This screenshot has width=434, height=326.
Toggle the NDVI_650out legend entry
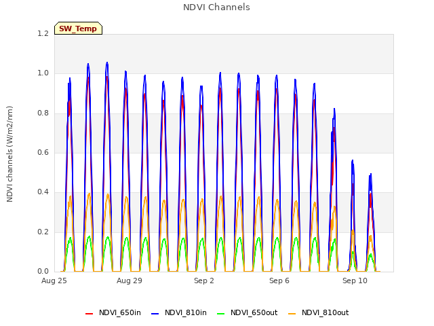point(247,313)
